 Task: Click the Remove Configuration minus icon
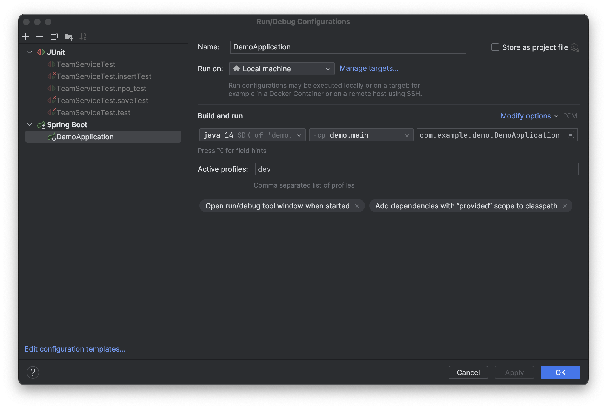pyautogui.click(x=40, y=36)
